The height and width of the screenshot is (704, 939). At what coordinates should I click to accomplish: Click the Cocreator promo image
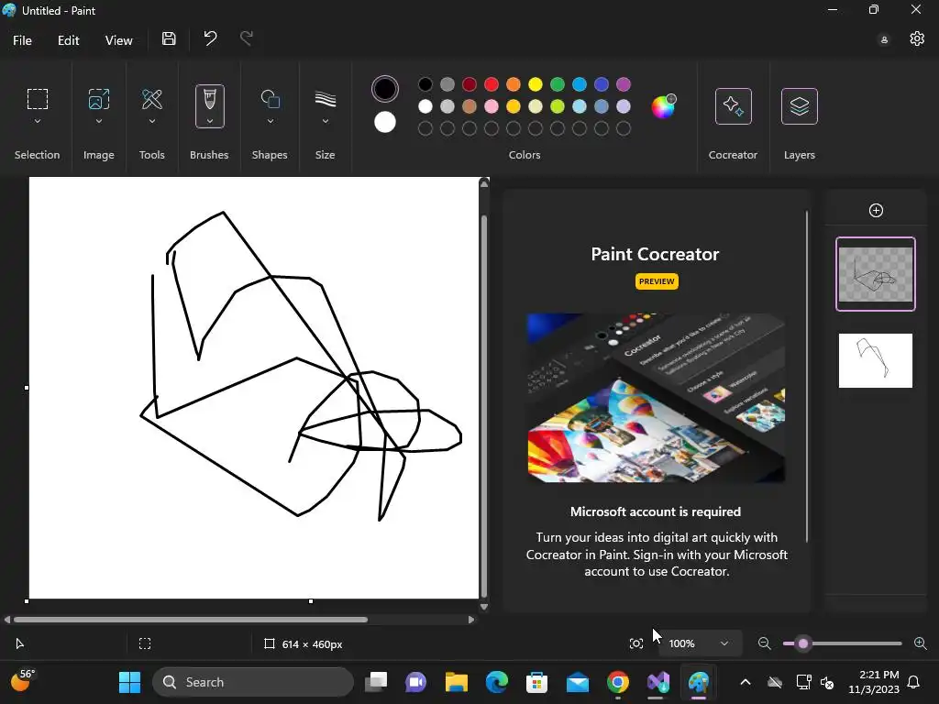pos(656,398)
